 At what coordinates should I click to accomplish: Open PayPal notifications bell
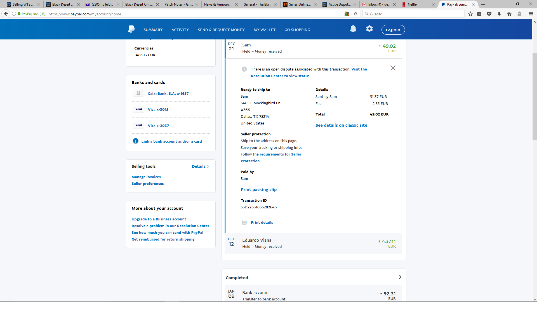[353, 29]
